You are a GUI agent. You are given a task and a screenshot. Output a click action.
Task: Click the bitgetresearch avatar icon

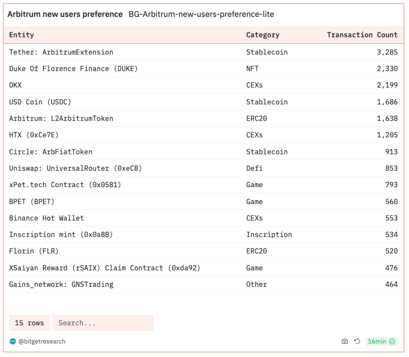(x=13, y=342)
